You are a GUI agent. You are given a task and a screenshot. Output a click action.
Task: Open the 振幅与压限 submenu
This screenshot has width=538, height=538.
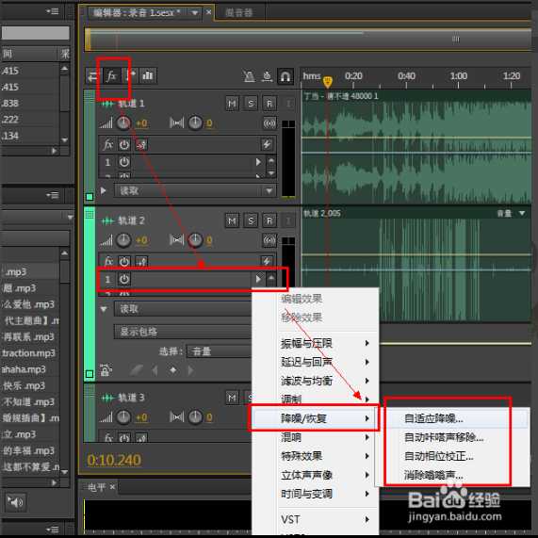click(x=327, y=343)
